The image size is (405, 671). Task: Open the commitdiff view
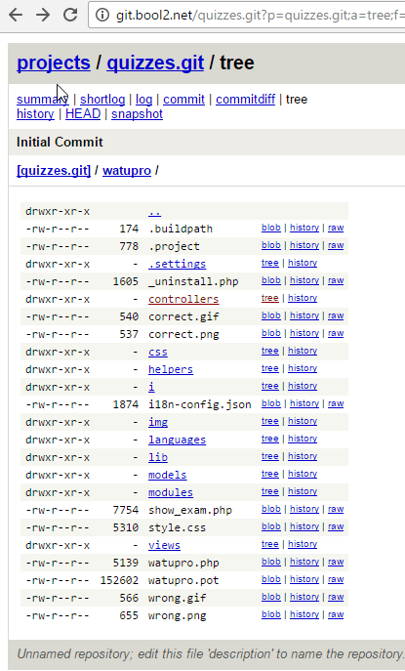coord(246,100)
